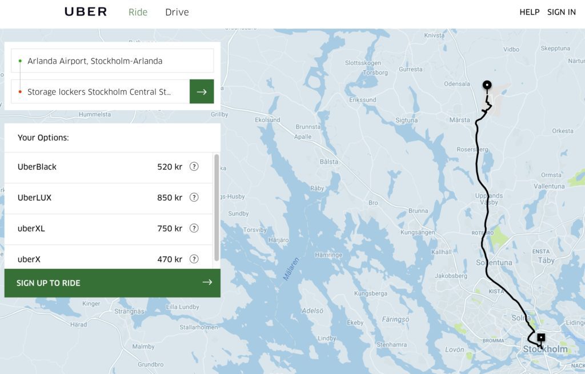Open the HELP link
Screen dimensions: 585x374
coord(529,12)
